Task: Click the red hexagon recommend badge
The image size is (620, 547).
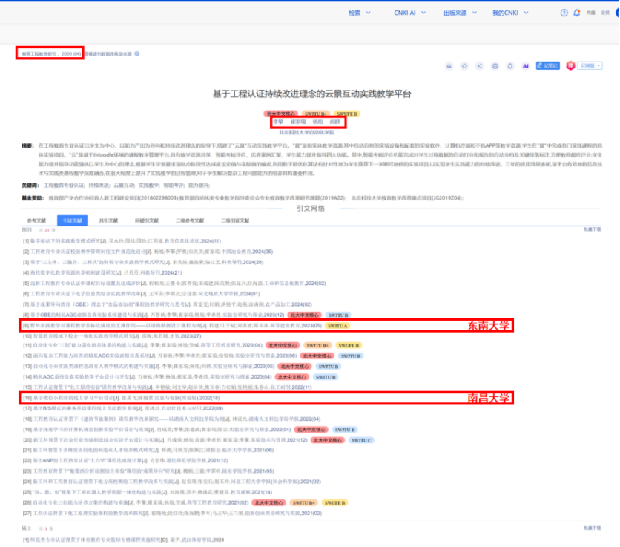Action: pyautogui.click(x=570, y=66)
